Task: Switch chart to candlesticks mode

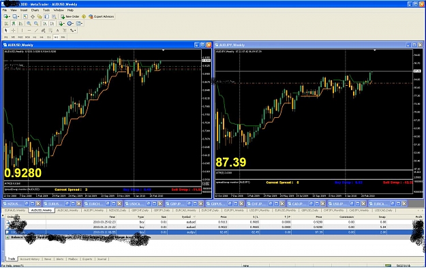Action: (x=14, y=24)
